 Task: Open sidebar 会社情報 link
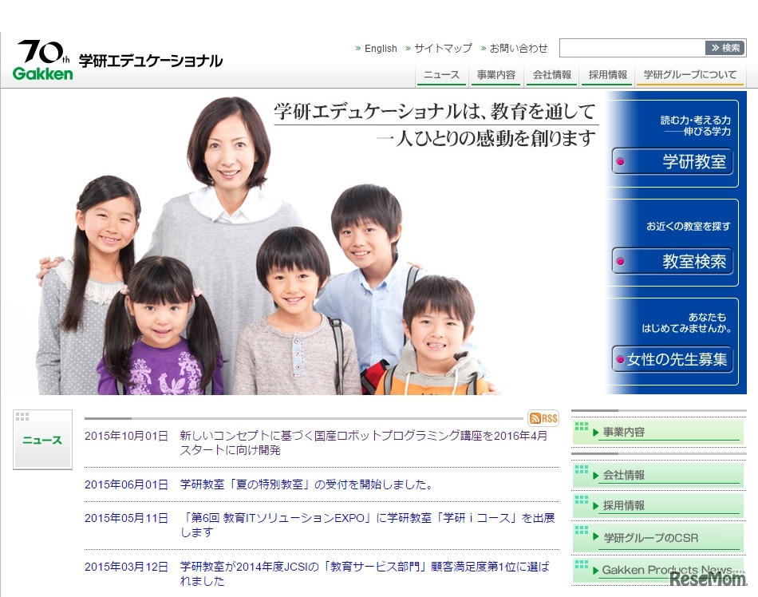pos(658,475)
